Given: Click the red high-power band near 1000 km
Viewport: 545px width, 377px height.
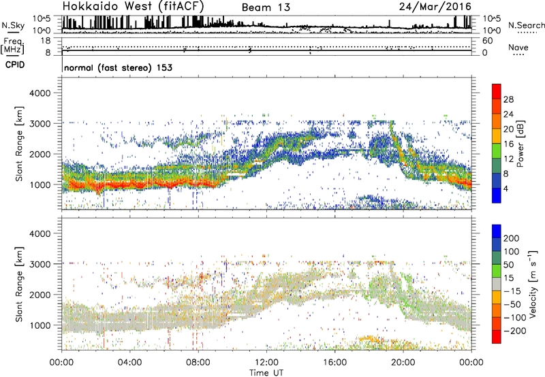Looking at the screenshot, I should point(146,184).
